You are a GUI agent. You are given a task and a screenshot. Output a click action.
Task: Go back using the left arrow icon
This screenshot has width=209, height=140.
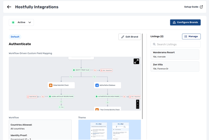(x=9, y=7)
